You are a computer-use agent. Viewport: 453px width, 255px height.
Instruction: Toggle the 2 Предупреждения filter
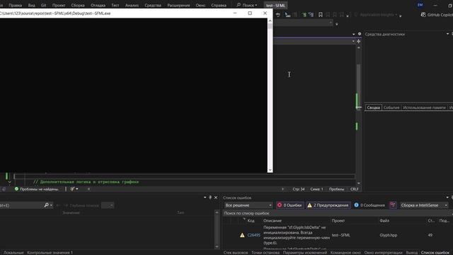328,205
